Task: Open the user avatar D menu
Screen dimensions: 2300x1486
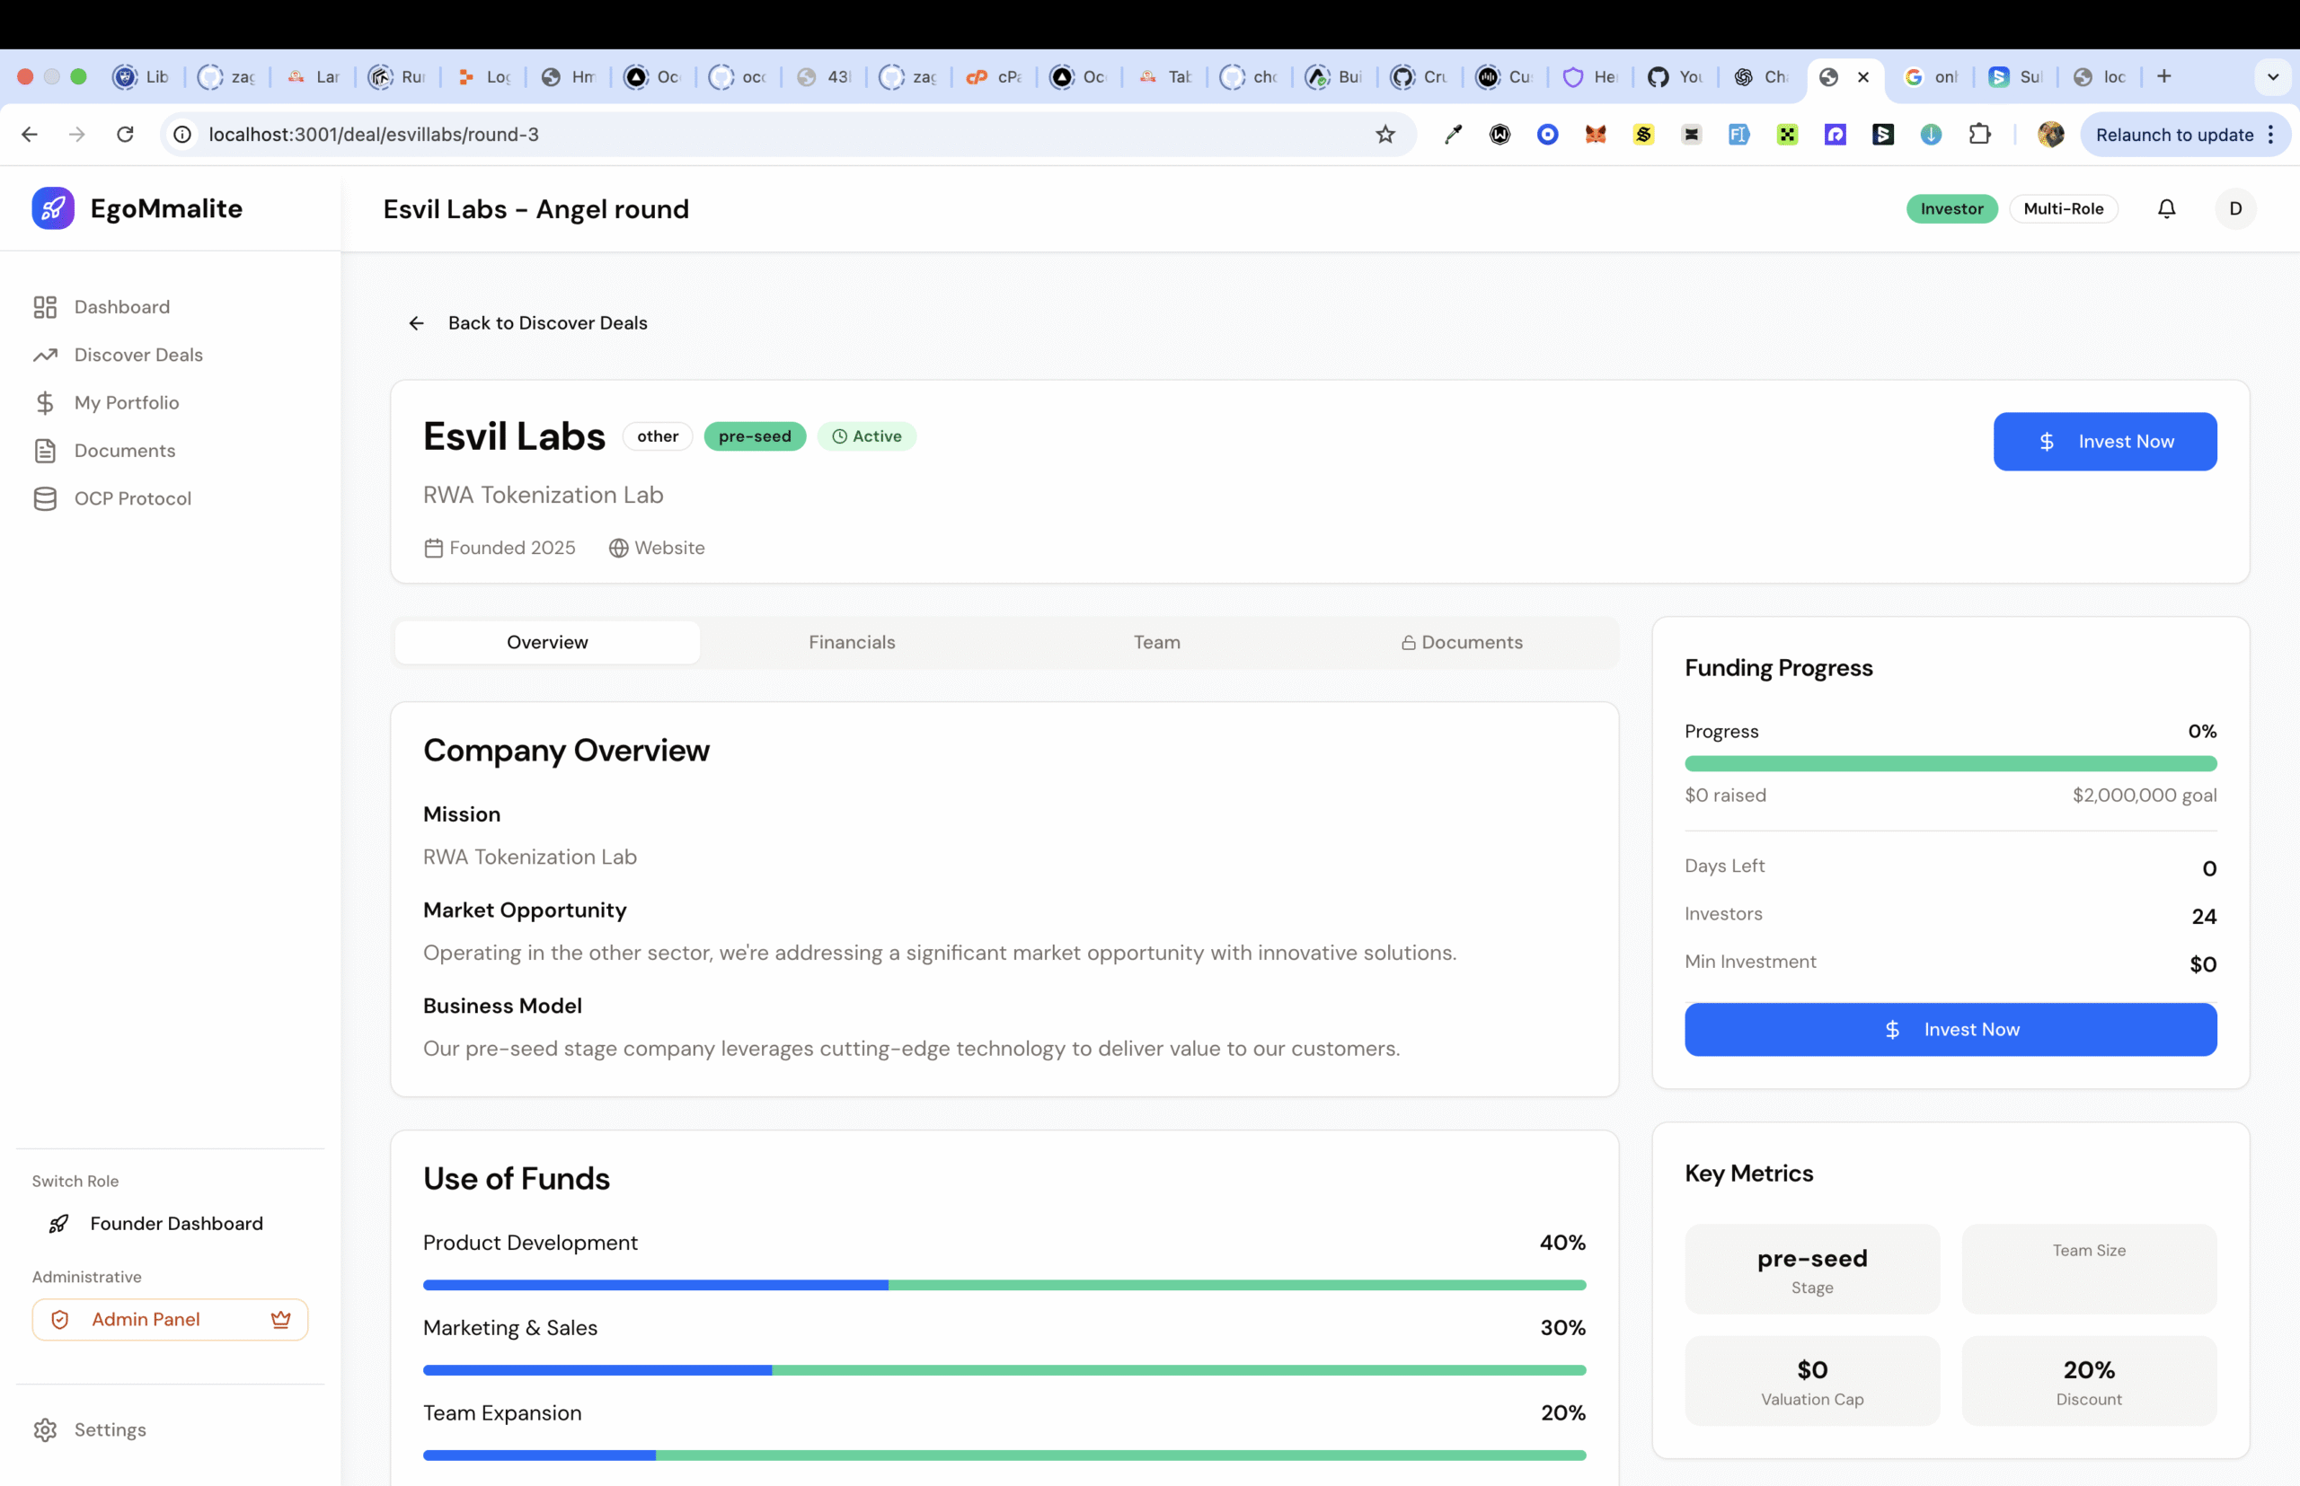Action: (x=2234, y=208)
